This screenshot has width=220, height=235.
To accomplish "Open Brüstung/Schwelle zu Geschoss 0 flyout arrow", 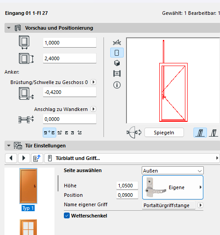I will (93, 82).
